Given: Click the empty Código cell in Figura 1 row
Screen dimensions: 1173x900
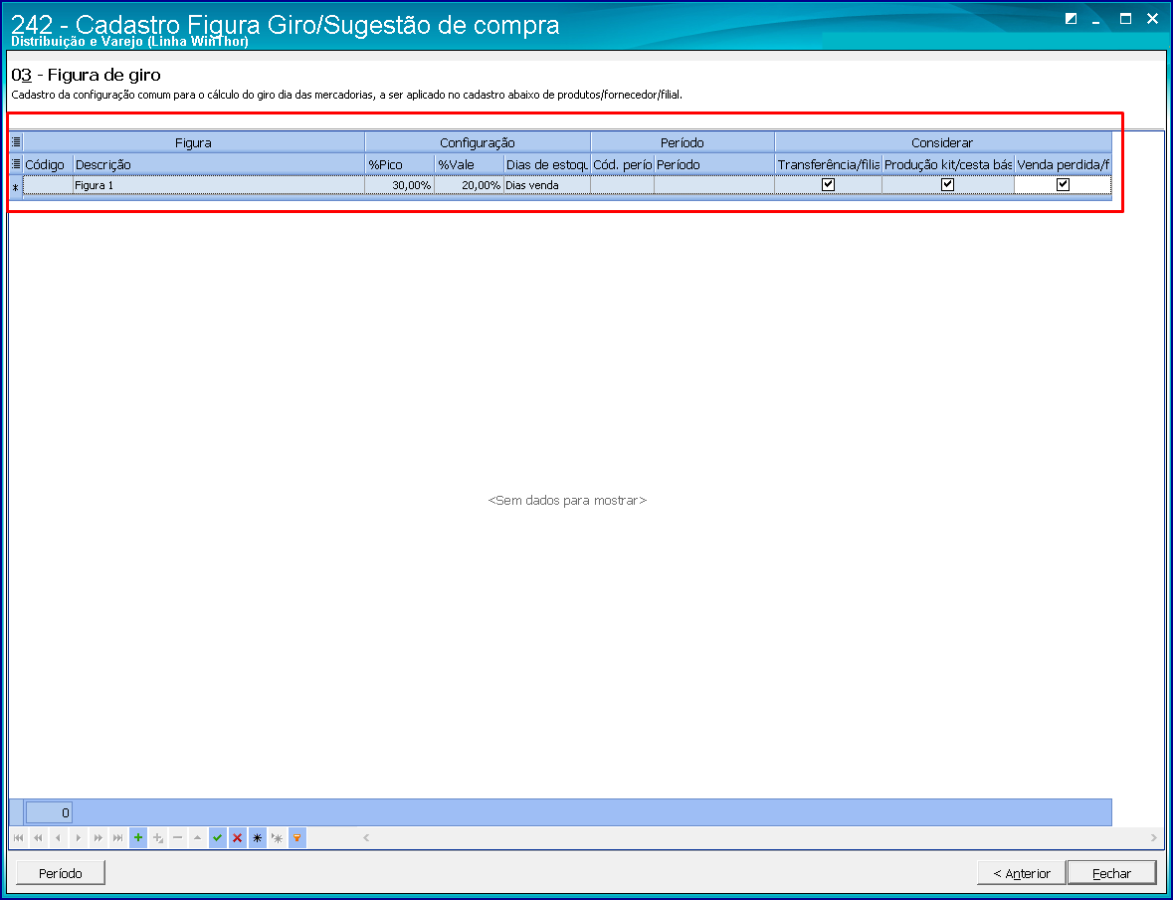Looking at the screenshot, I should coord(48,185).
